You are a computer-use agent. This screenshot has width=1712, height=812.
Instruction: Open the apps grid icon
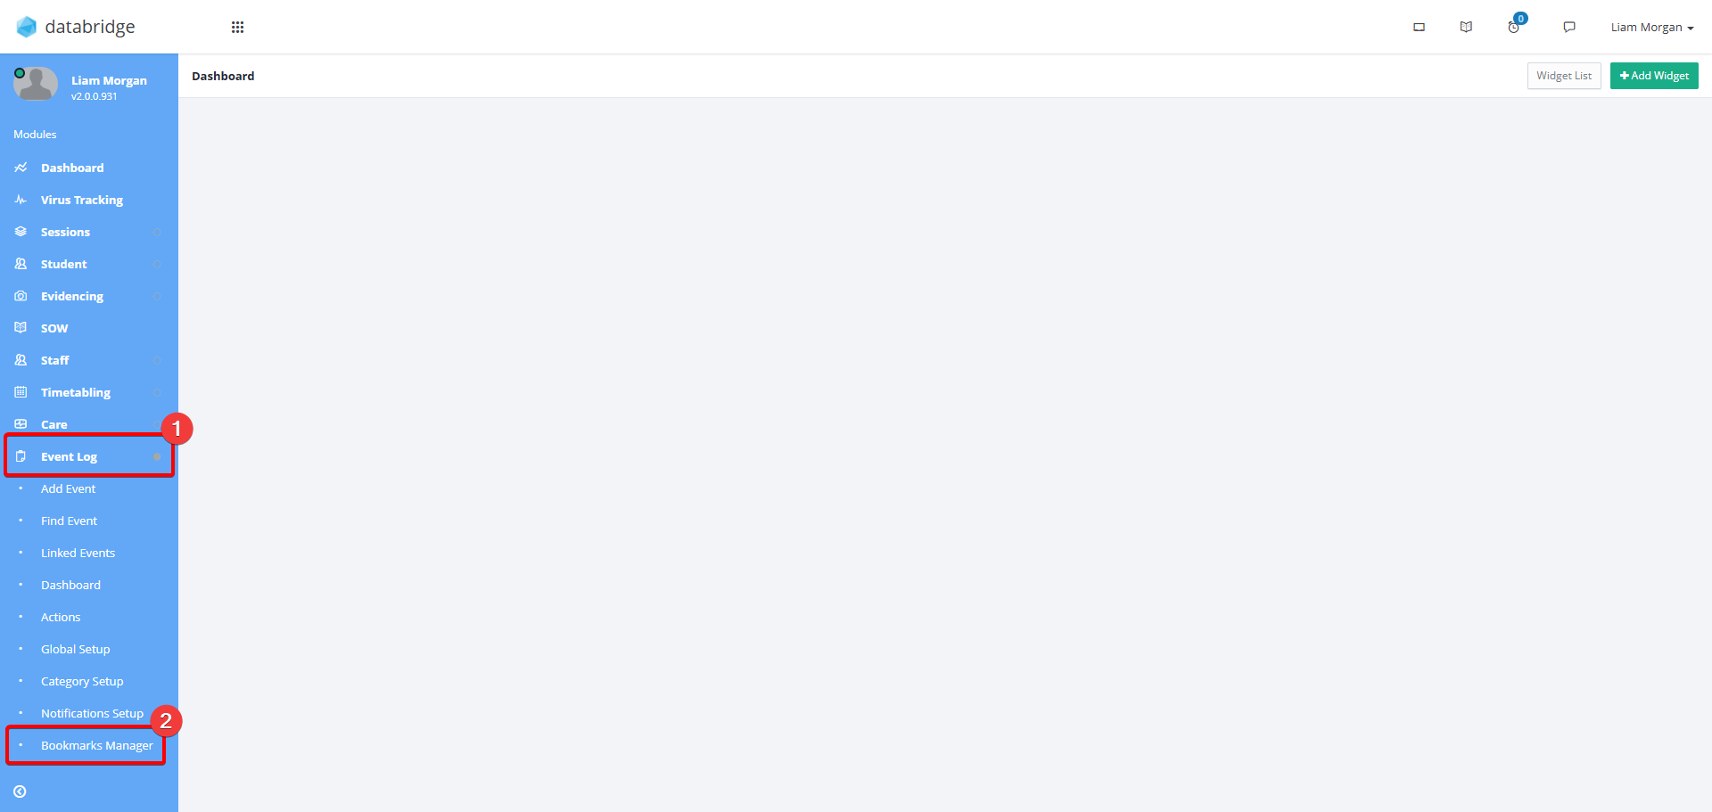pyautogui.click(x=237, y=27)
